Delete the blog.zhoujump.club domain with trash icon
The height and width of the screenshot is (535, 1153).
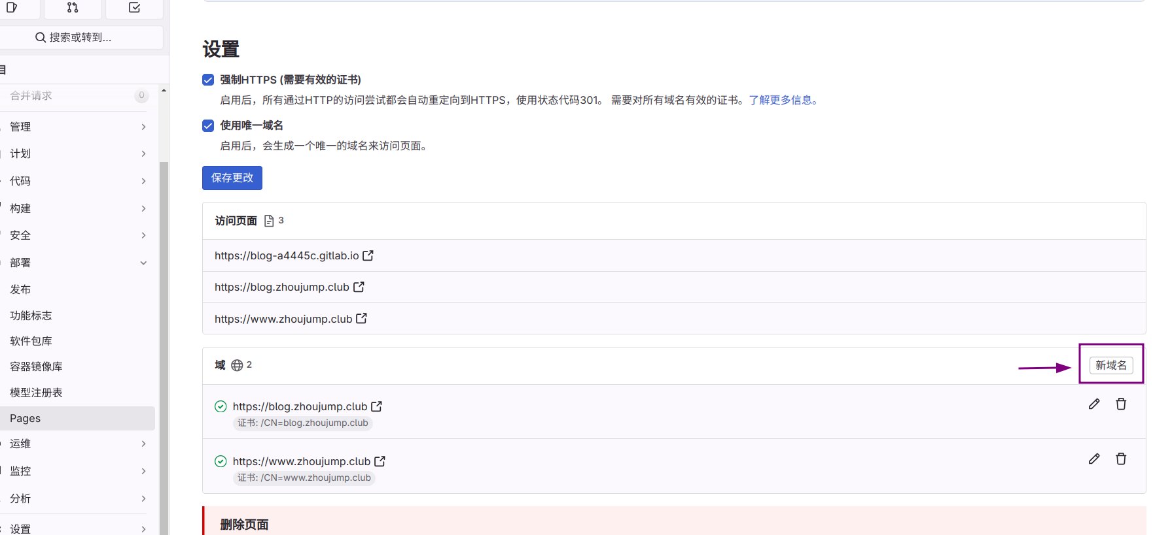[1120, 404]
